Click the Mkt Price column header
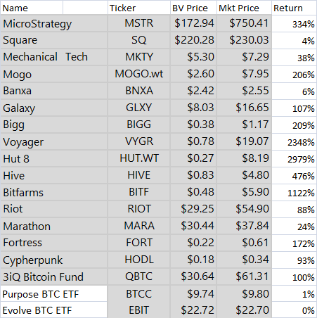The width and height of the screenshot is (317, 318). [x=244, y=8]
